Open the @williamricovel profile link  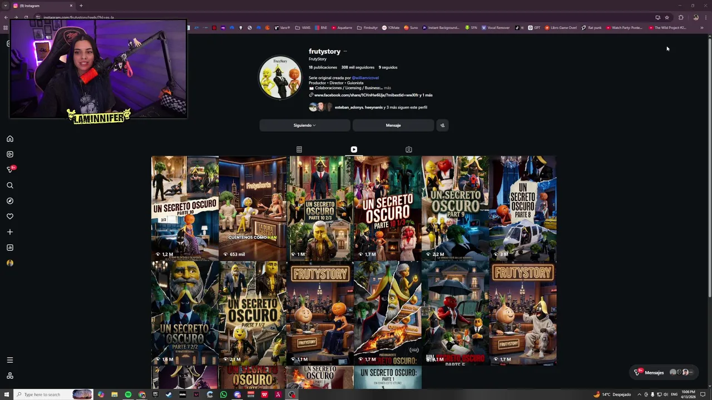pyautogui.click(x=365, y=78)
